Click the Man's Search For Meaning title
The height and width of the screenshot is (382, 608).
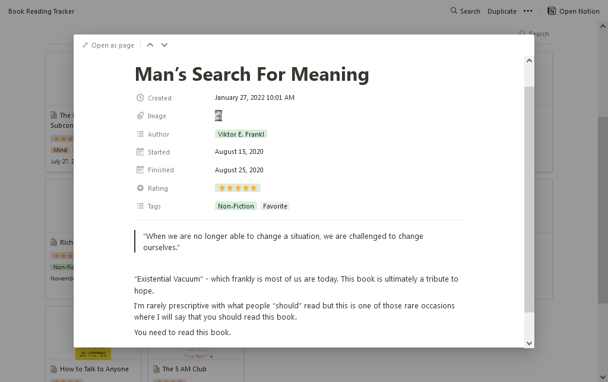[x=252, y=74]
